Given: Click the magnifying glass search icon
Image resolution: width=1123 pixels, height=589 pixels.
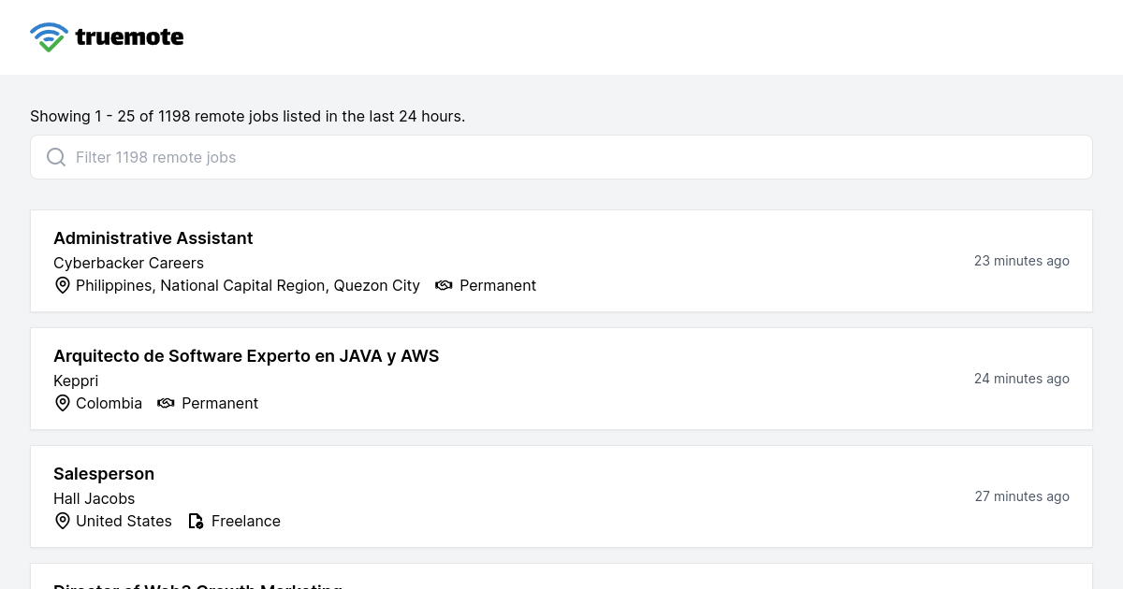Looking at the screenshot, I should (x=56, y=157).
